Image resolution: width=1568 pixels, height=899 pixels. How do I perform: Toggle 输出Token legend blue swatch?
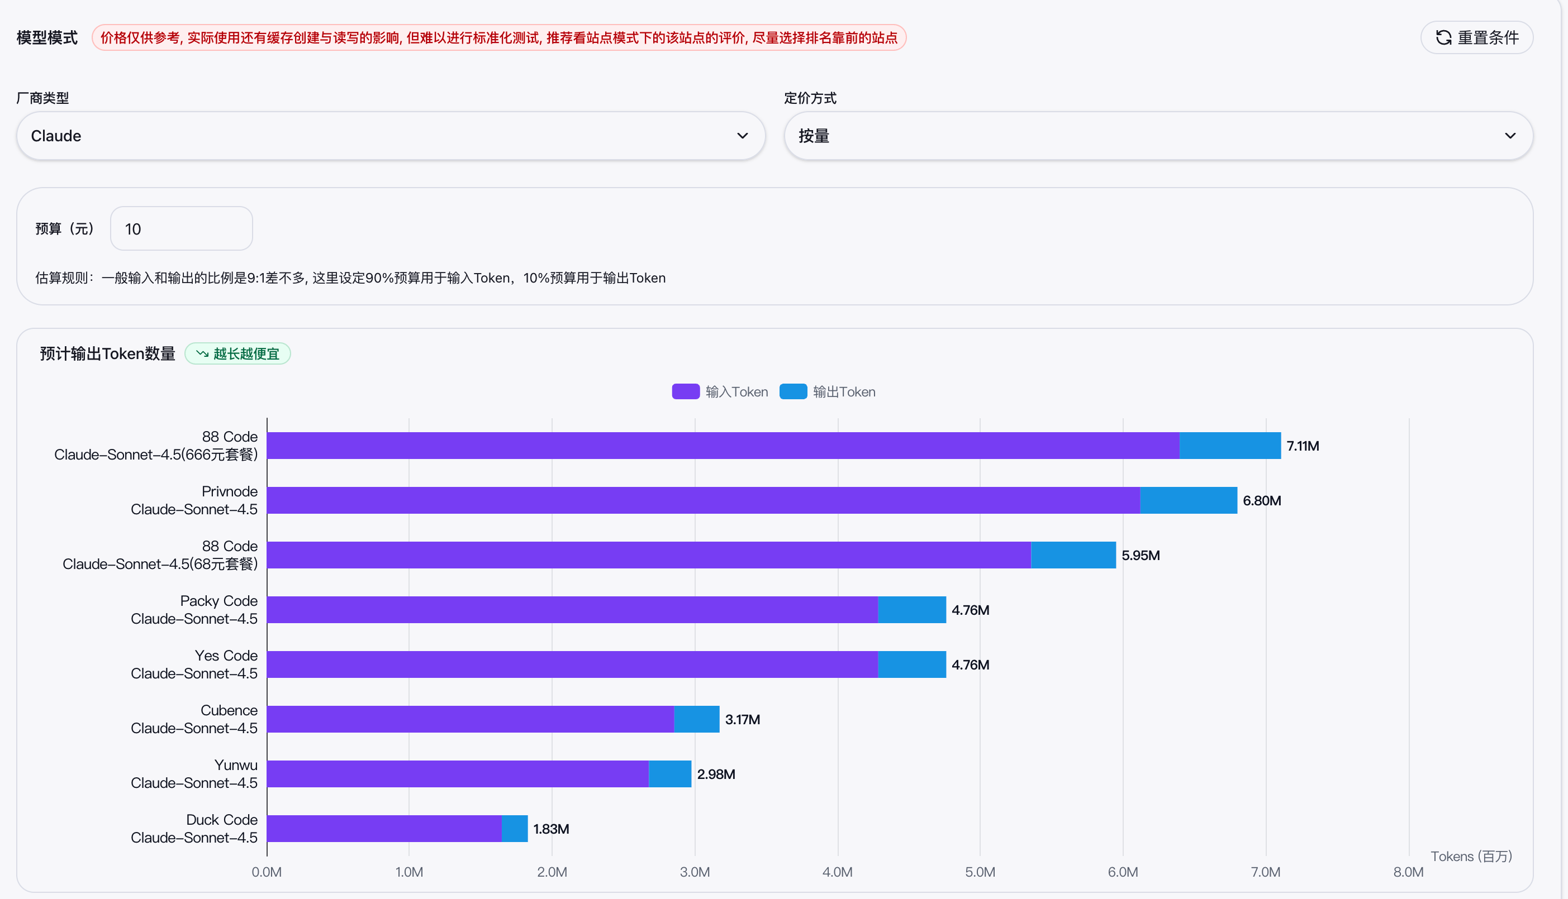point(792,391)
